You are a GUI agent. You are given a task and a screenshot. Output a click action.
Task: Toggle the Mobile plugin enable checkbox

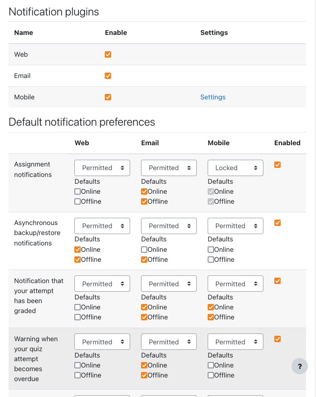[108, 97]
